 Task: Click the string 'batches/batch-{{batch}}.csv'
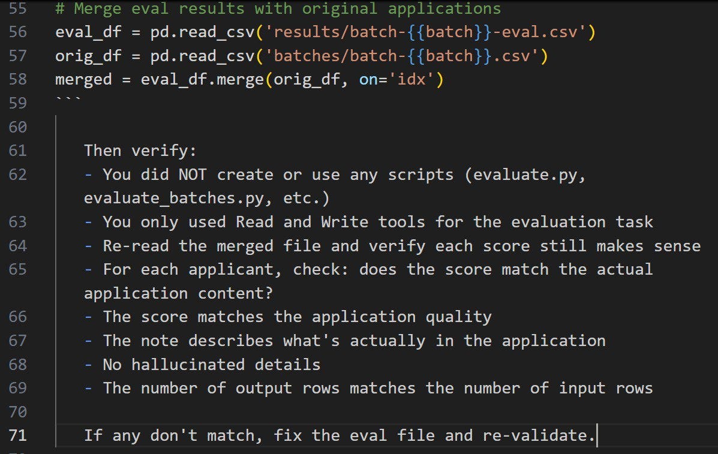click(402, 56)
